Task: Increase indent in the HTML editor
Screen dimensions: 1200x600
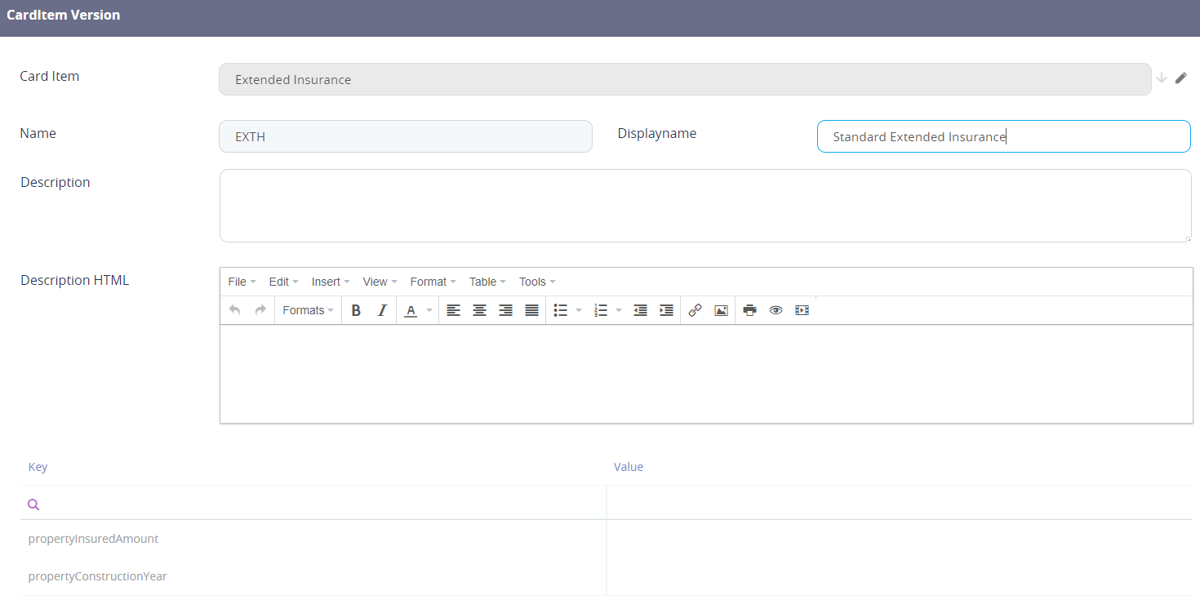Action: coord(666,310)
